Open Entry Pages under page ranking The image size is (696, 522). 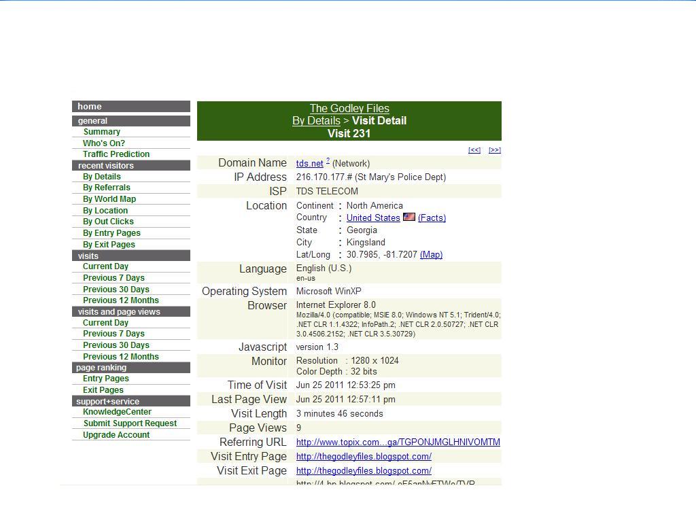pyautogui.click(x=105, y=379)
